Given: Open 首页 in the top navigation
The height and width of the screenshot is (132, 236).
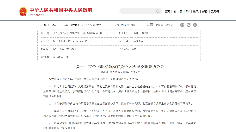Looking at the screenshot, I should (x=167, y=11).
